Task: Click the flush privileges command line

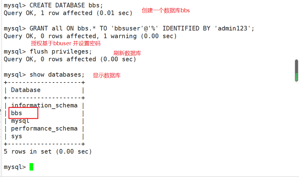Action: [x=61, y=51]
